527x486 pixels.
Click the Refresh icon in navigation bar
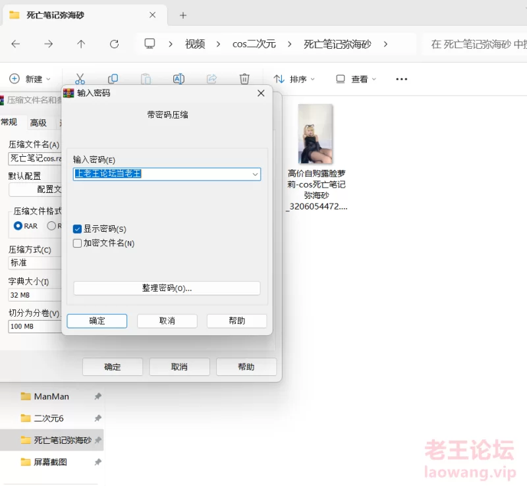pos(114,44)
